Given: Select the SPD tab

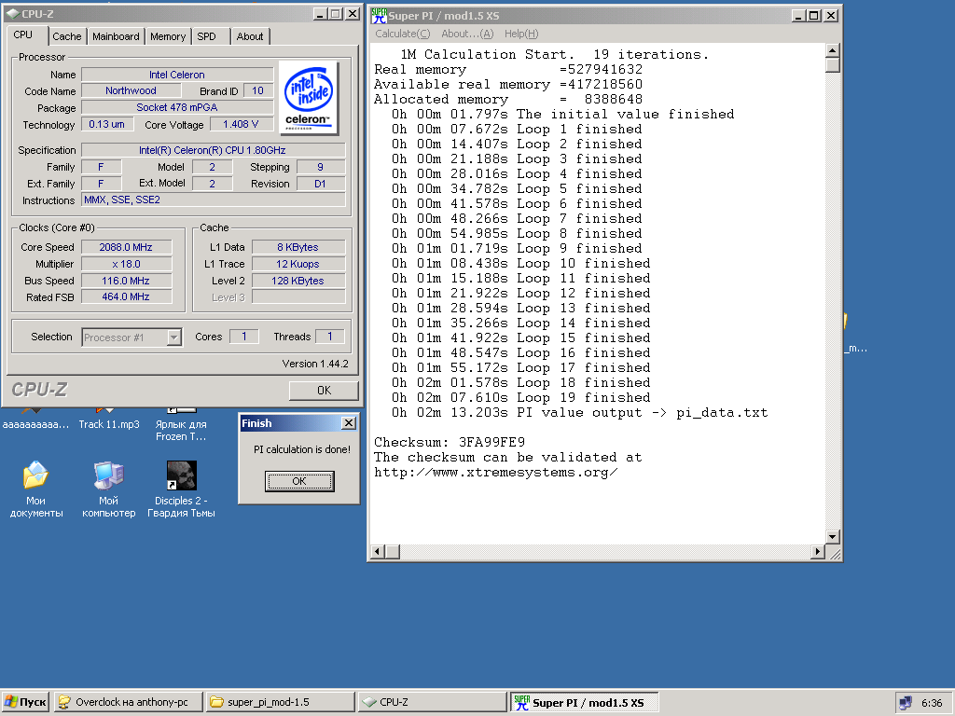Looking at the screenshot, I should tap(206, 36).
